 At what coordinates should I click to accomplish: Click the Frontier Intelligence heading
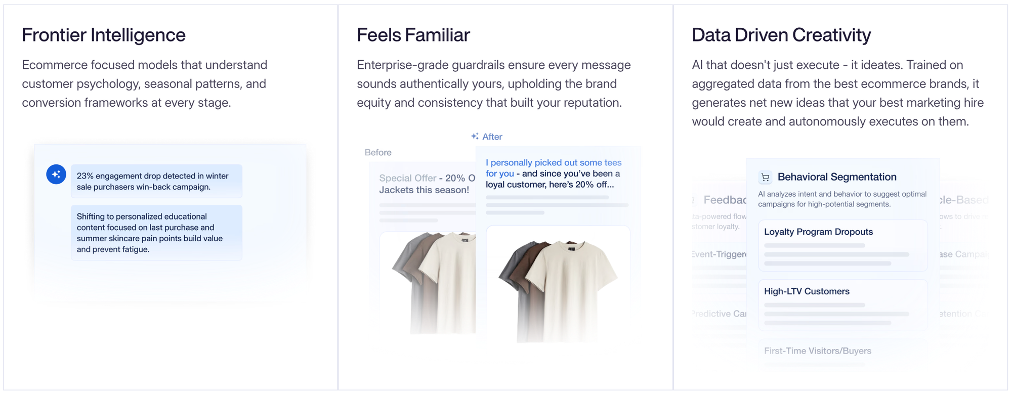click(x=104, y=35)
